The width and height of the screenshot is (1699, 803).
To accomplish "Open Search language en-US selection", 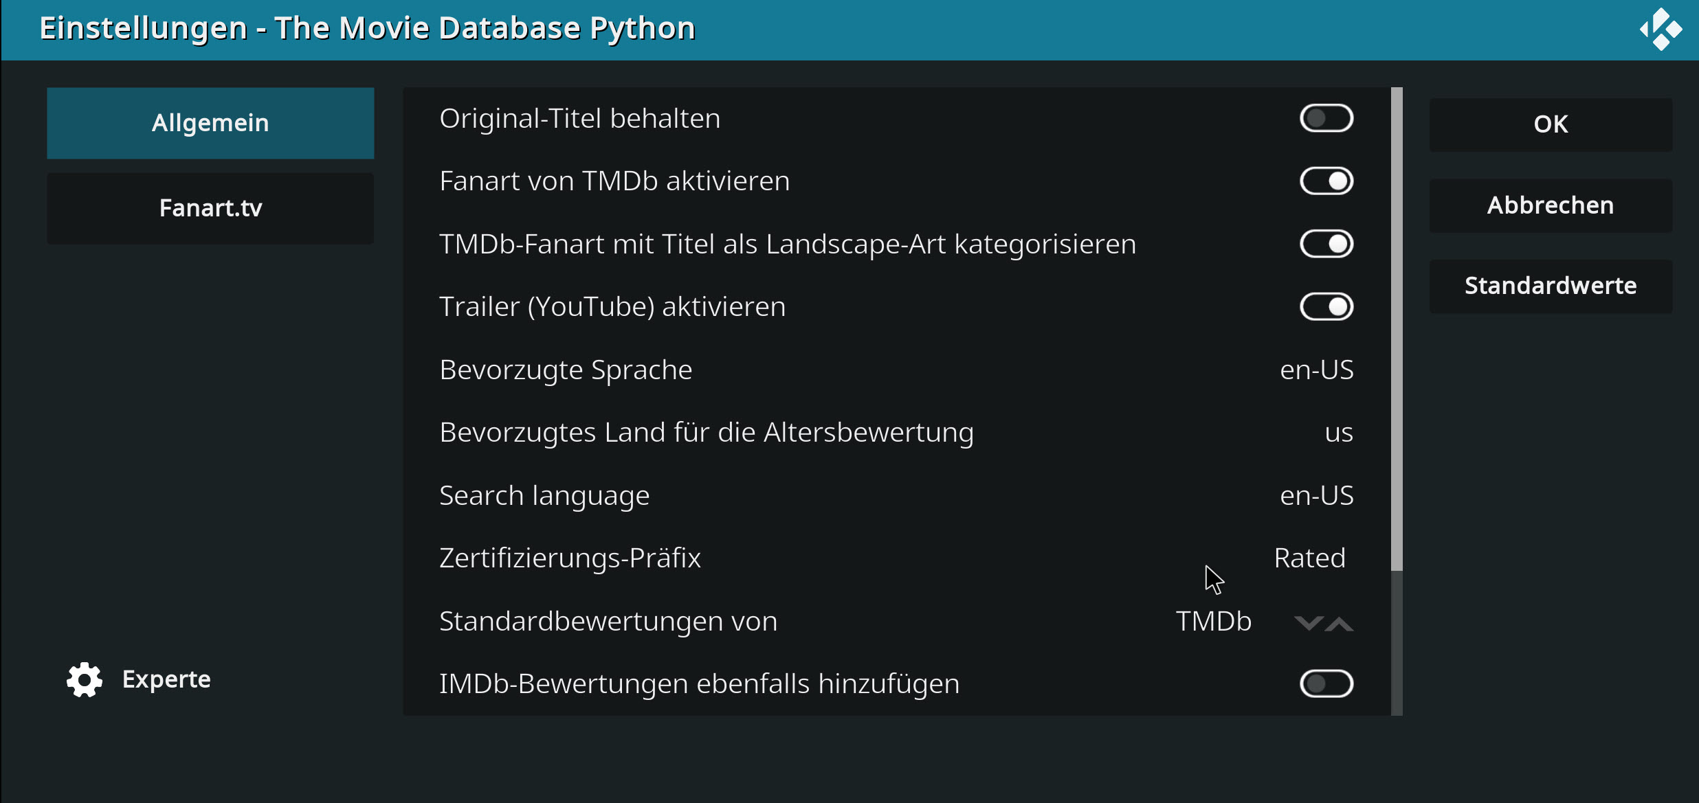I will (896, 495).
